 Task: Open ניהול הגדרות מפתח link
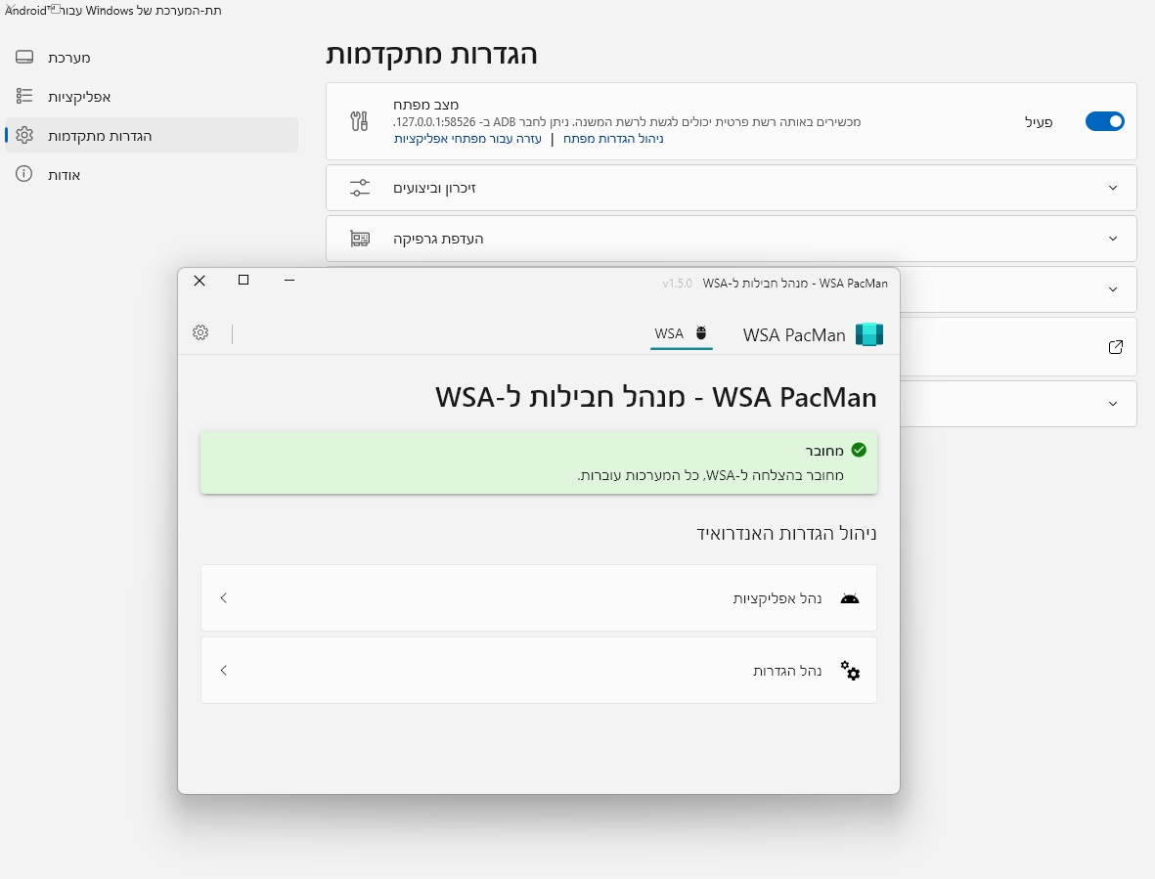point(613,139)
